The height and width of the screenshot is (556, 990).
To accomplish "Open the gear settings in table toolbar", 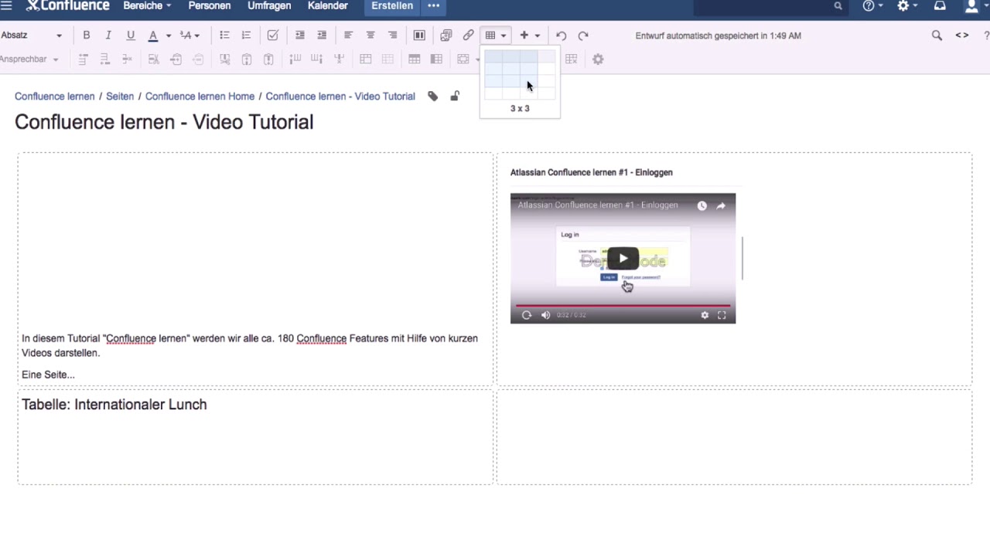I will point(598,59).
